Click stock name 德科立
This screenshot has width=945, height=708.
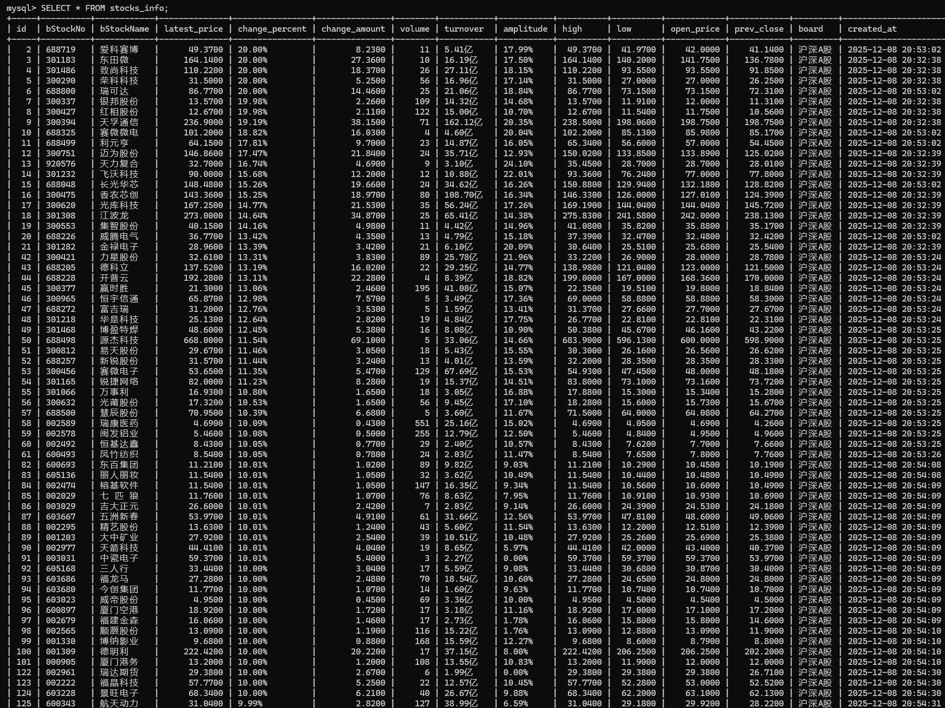pyautogui.click(x=114, y=268)
